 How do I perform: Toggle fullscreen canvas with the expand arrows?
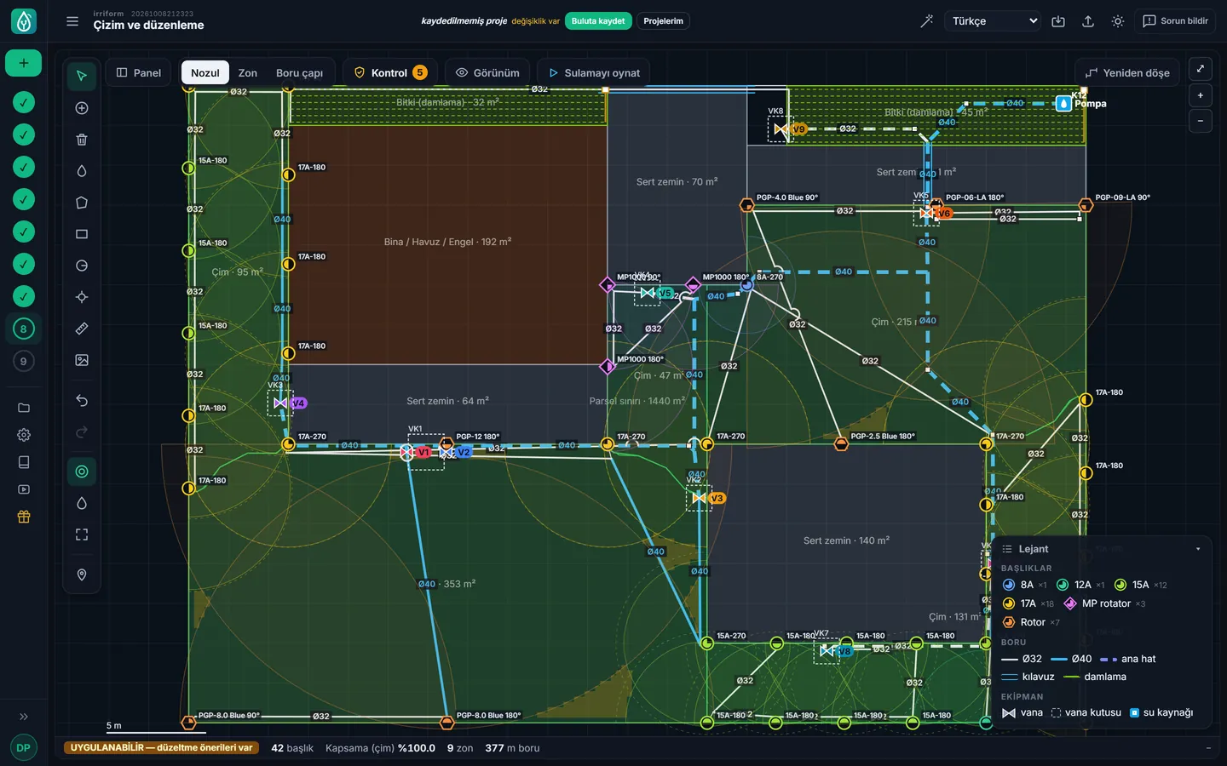pyautogui.click(x=1201, y=69)
